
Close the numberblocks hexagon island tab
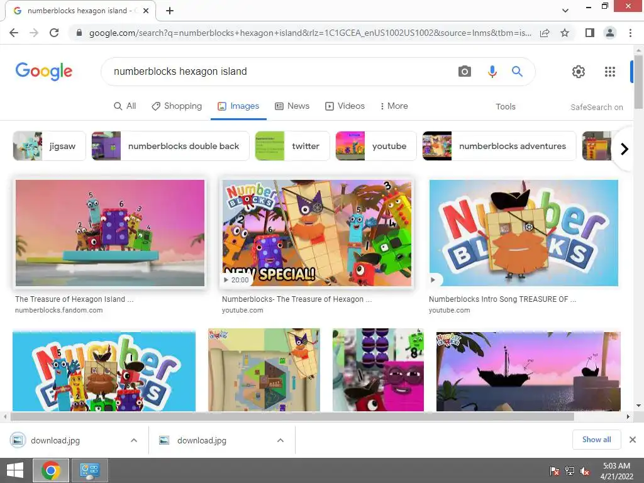coord(146,11)
